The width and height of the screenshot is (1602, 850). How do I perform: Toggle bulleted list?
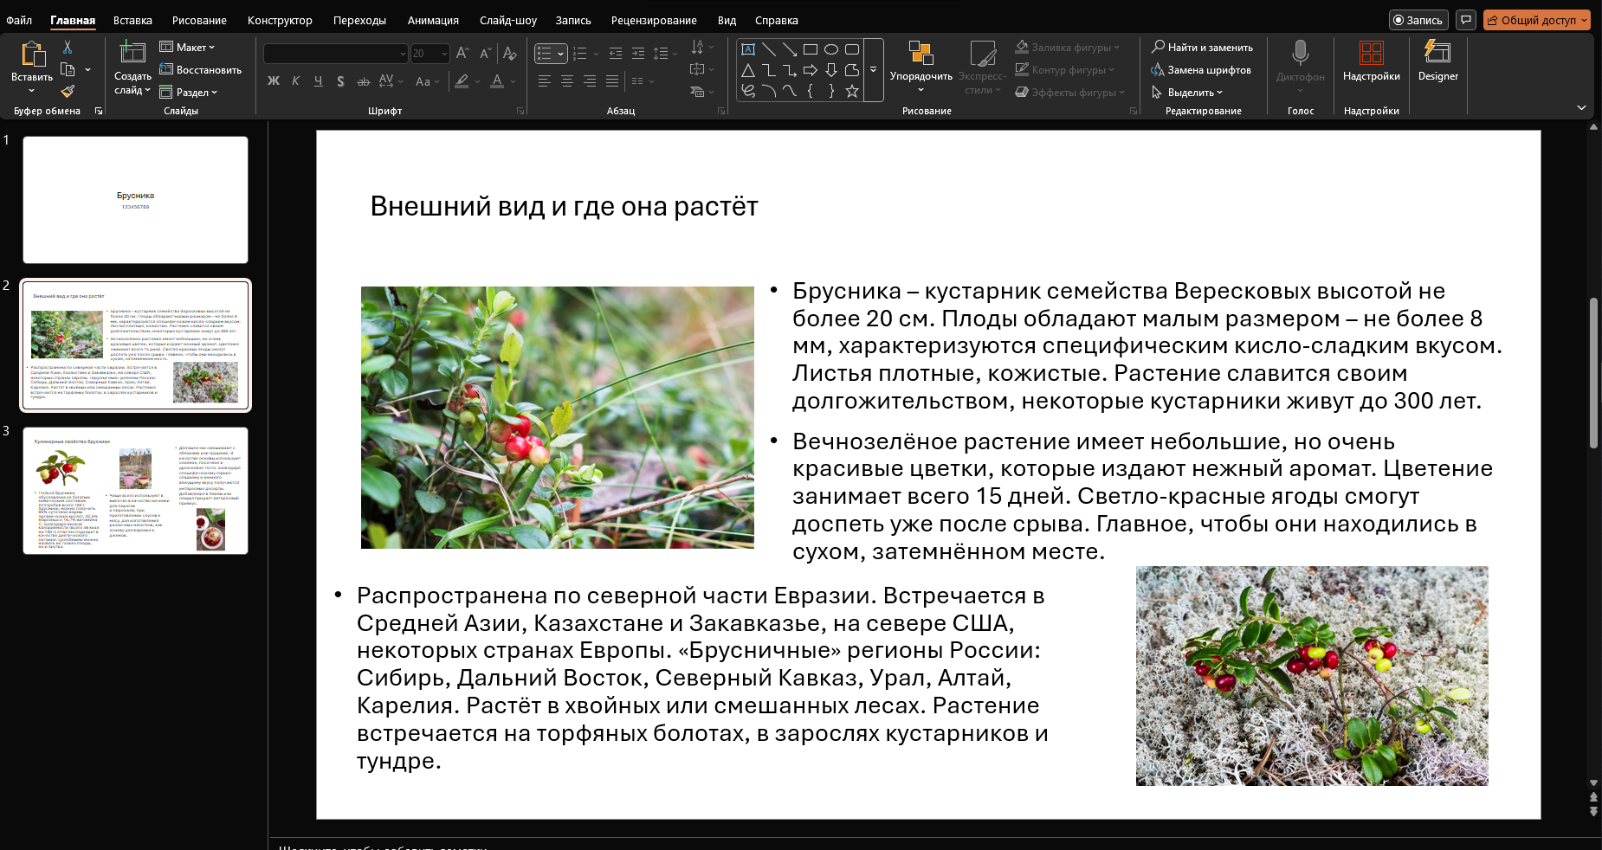(544, 54)
